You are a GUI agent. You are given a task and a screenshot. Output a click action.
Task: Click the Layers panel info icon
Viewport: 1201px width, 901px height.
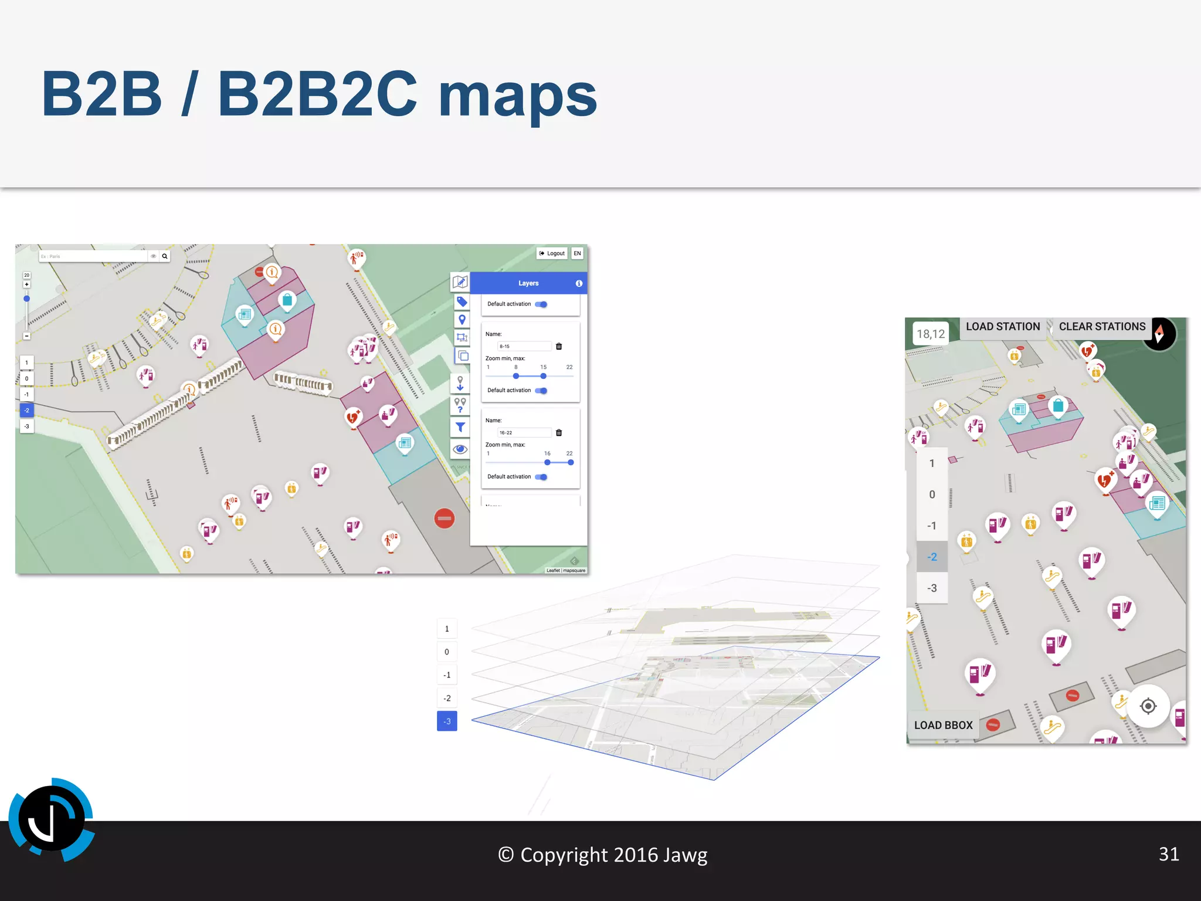tap(579, 283)
